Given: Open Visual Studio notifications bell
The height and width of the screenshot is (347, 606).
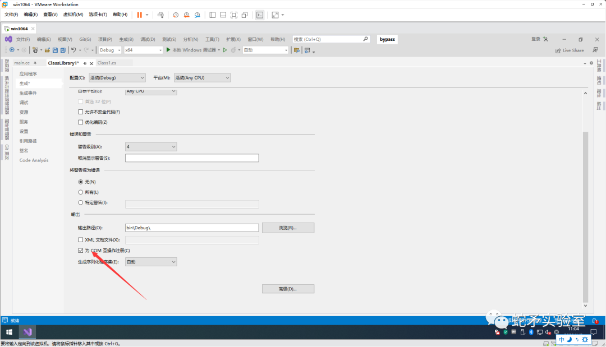Looking at the screenshot, I should (595, 320).
